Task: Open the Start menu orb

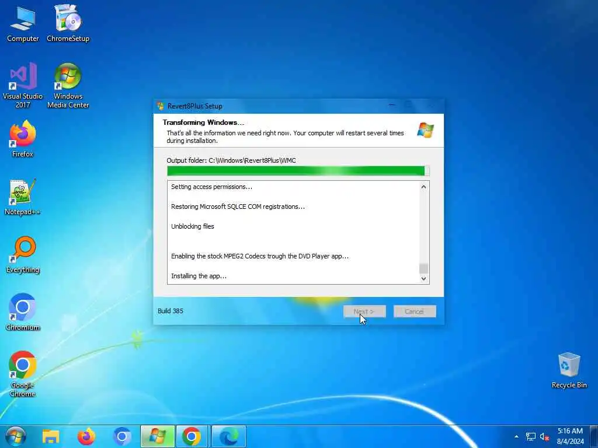Action: coord(16,436)
